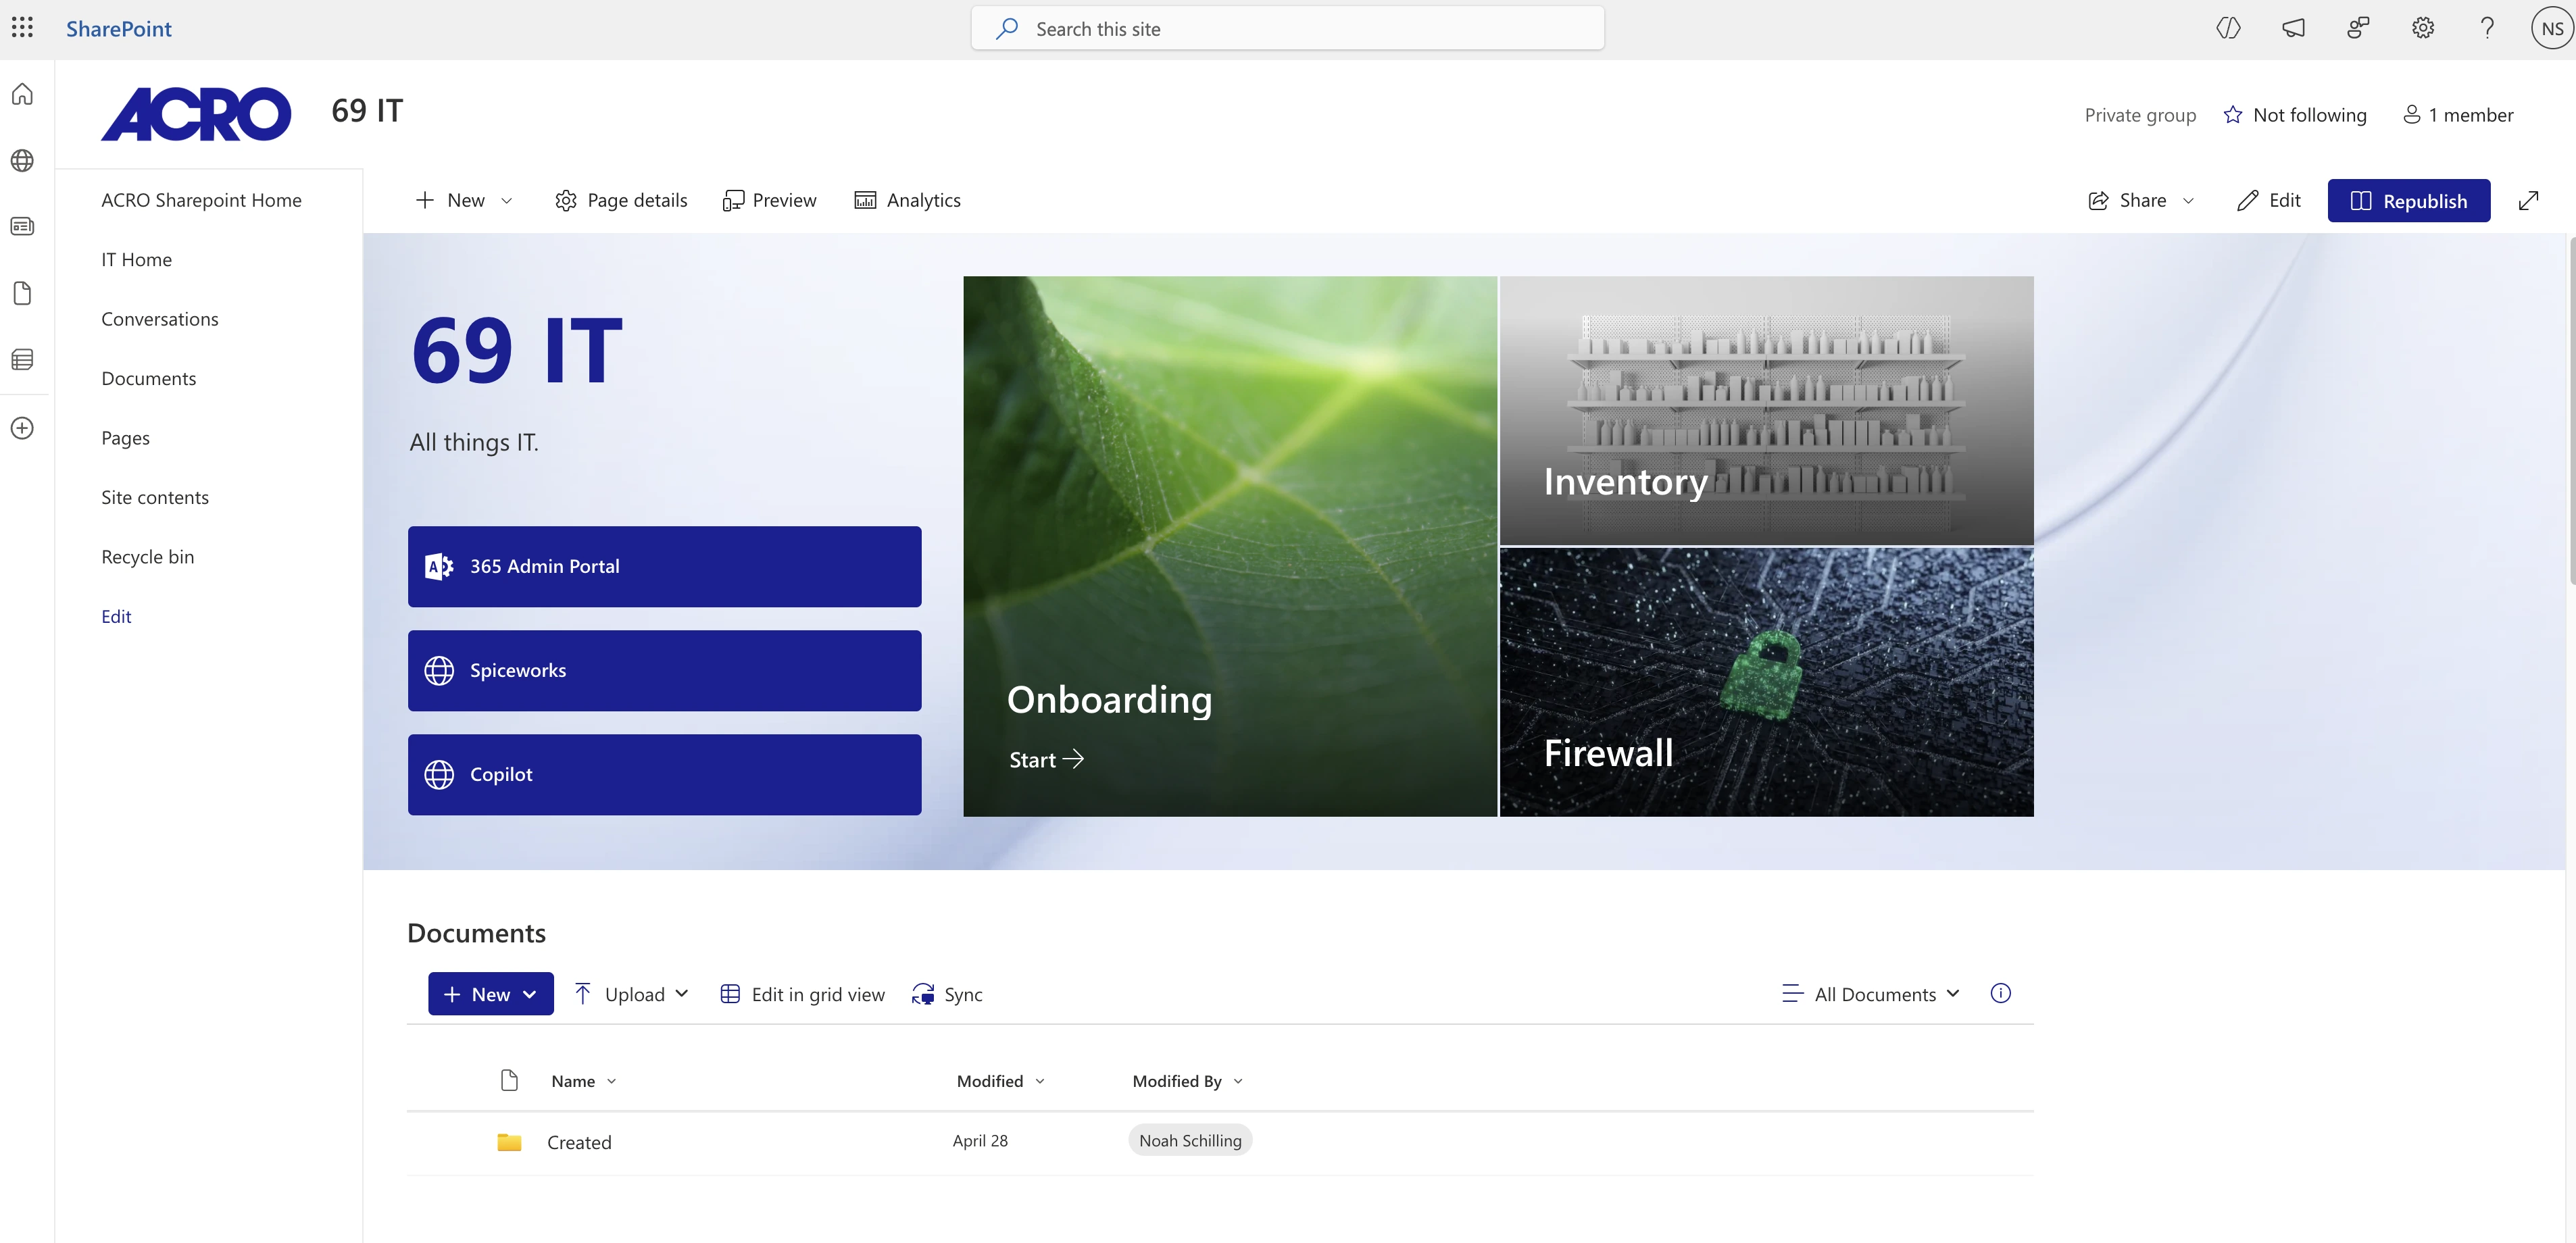Go to ACRO Sharepoint Home nav item

tap(201, 200)
